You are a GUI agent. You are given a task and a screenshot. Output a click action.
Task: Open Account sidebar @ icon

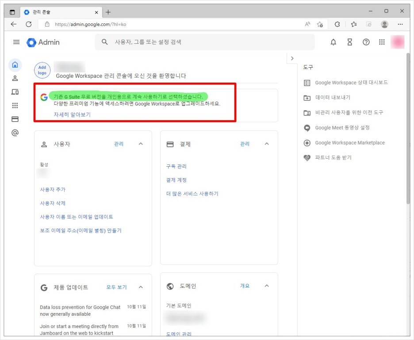click(x=15, y=133)
